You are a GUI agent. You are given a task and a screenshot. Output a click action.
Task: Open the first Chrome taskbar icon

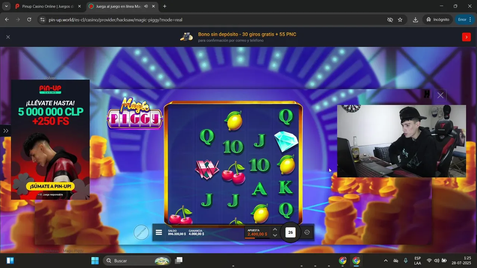342,261
